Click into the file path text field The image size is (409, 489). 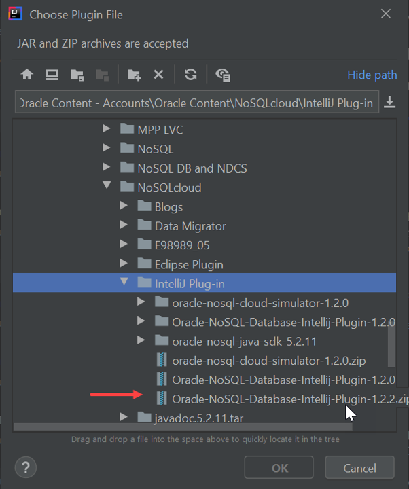click(x=196, y=103)
